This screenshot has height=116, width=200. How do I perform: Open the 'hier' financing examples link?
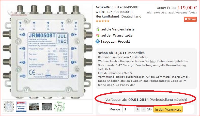click(153, 61)
